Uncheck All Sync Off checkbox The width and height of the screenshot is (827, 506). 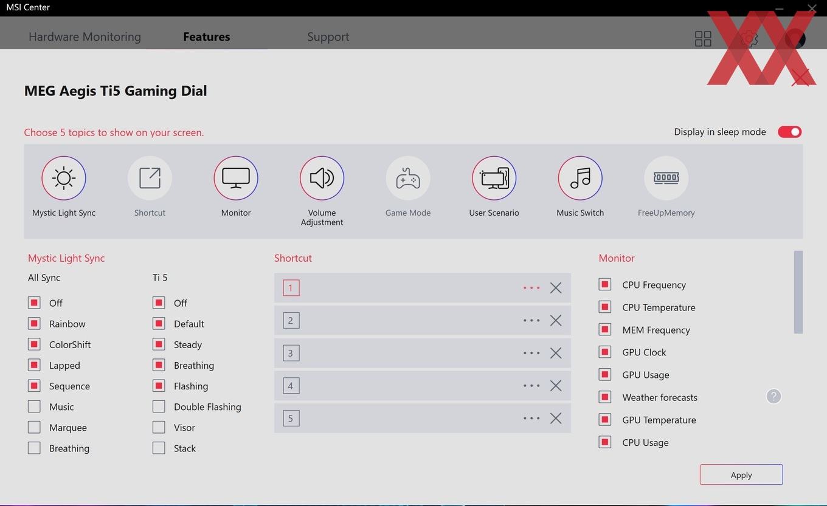pyautogui.click(x=34, y=303)
